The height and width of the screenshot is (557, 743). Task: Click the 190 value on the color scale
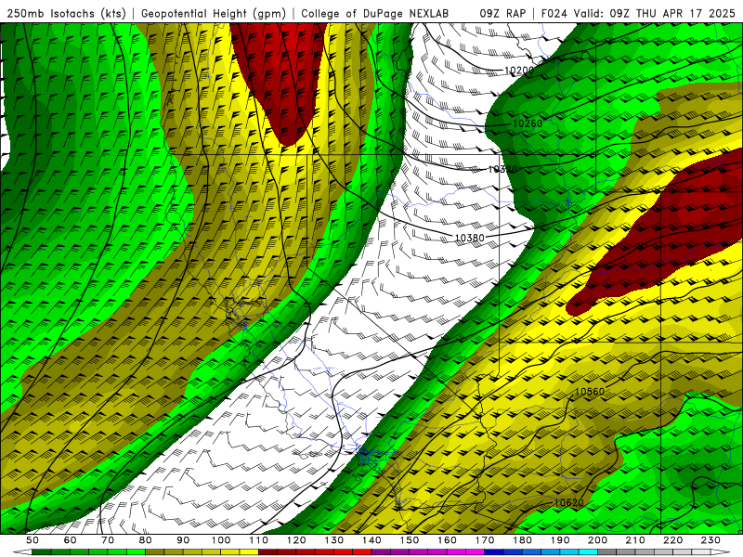pyautogui.click(x=560, y=540)
